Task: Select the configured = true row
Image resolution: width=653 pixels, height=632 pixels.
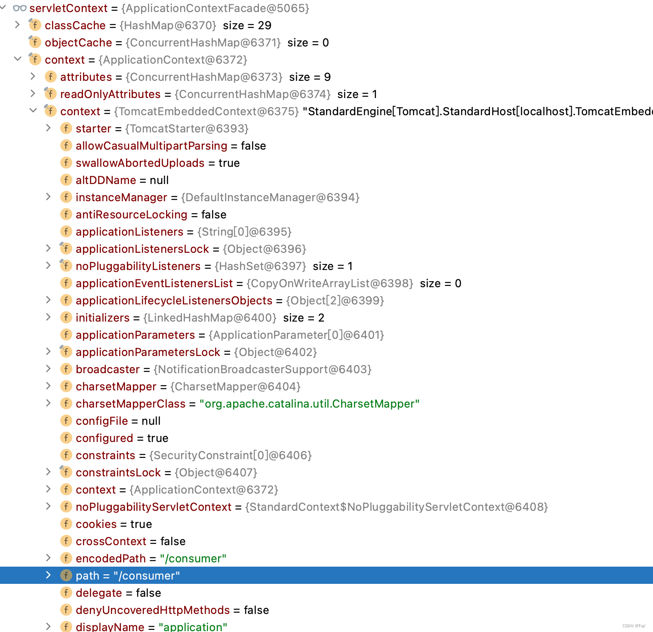Action: (x=326, y=438)
